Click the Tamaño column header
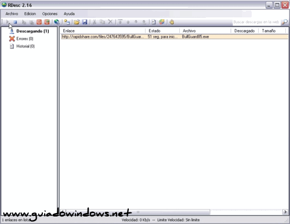 pos(272,31)
